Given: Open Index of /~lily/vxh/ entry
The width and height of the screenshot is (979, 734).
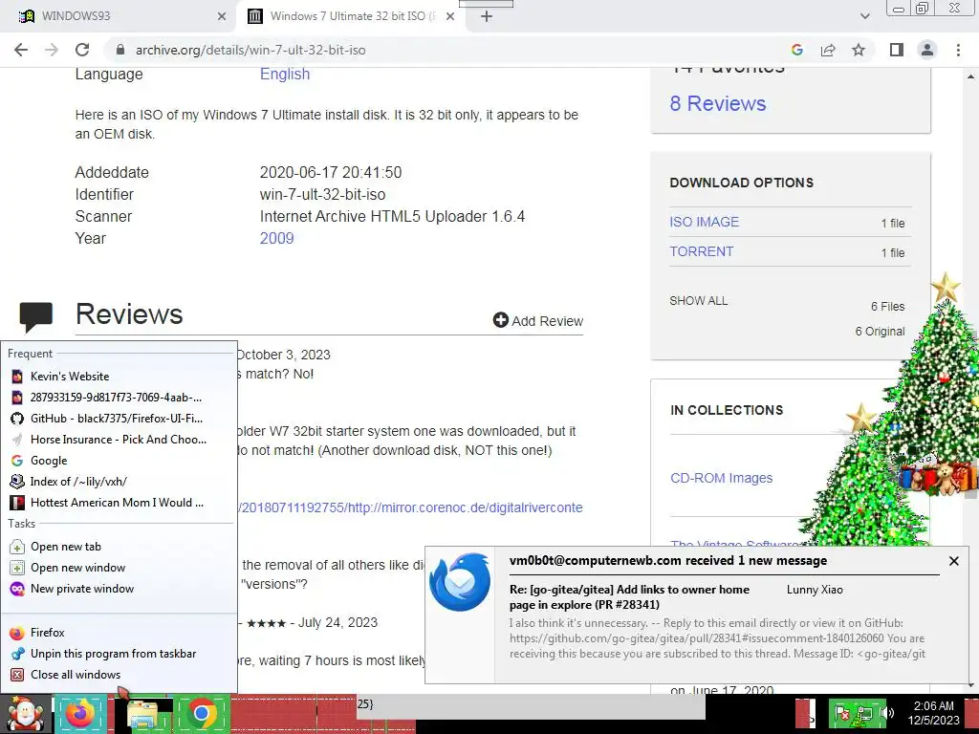Looking at the screenshot, I should 119,482.
